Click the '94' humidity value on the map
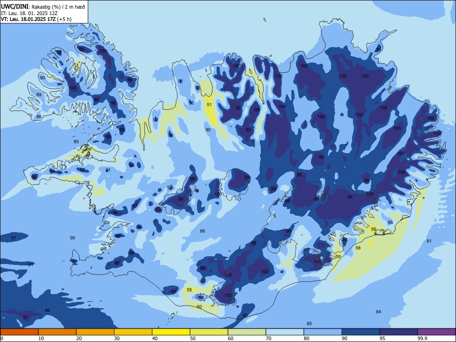The width and height of the screenshot is (456, 342). pos(171,135)
